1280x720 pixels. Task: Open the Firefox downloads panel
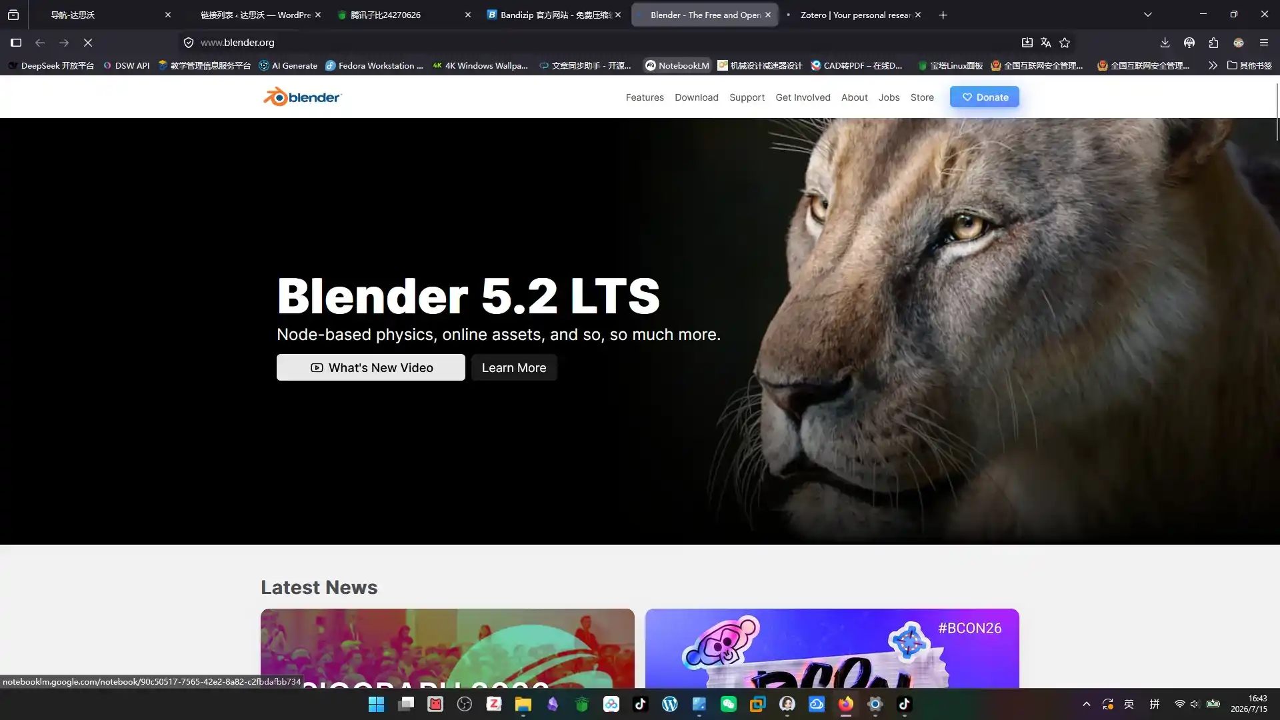(1165, 43)
